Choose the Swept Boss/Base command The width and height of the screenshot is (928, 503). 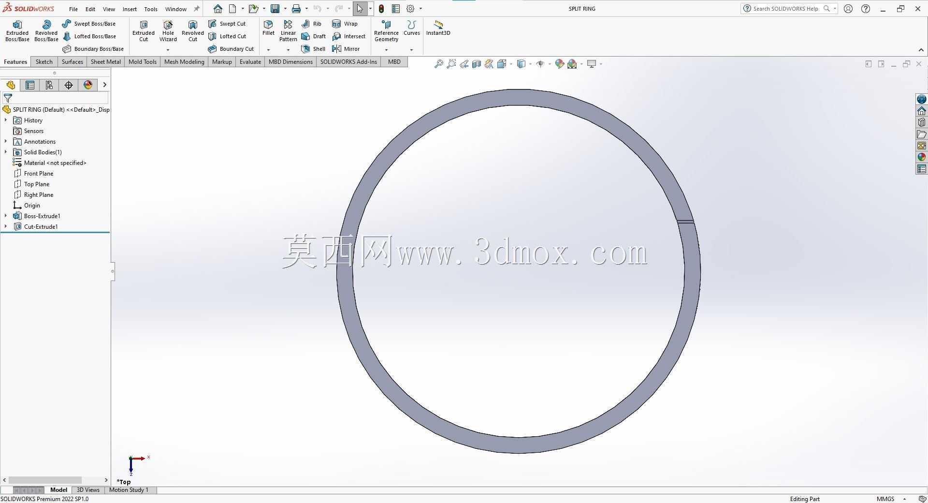(89, 24)
